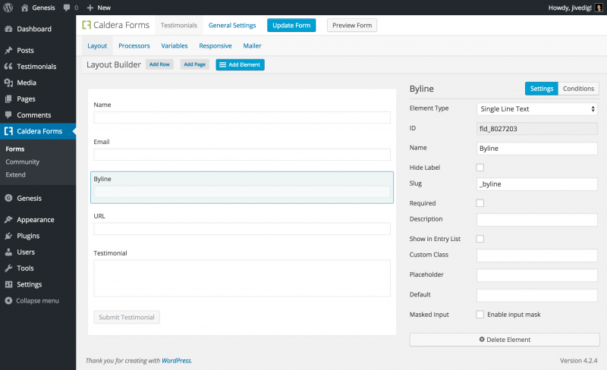Screen dimensions: 607x370
Task: Click the Settings sliders icon
Action: 8,284
